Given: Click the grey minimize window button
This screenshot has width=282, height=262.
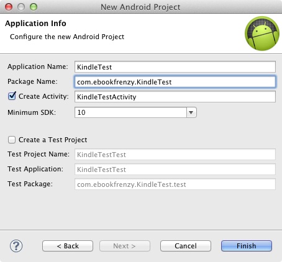Looking at the screenshot, I should coord(21,7).
